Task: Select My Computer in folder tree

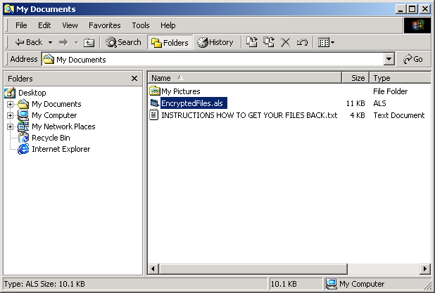Action: pyautogui.click(x=54, y=115)
